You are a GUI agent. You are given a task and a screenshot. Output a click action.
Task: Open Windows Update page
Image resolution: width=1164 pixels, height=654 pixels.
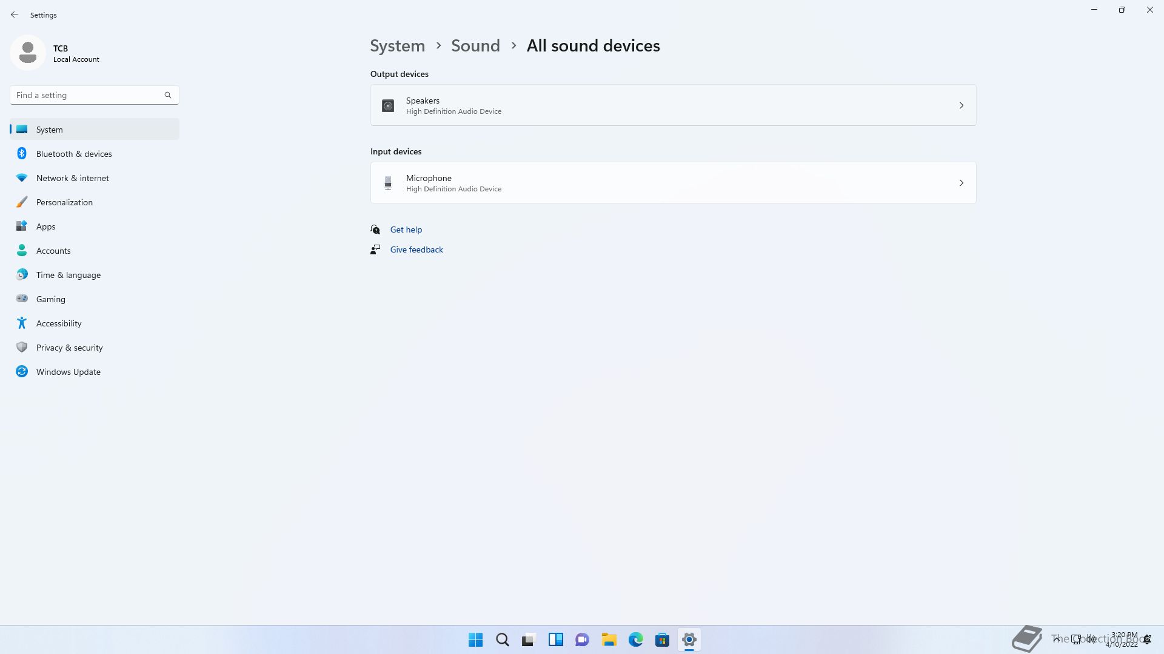[95, 372]
